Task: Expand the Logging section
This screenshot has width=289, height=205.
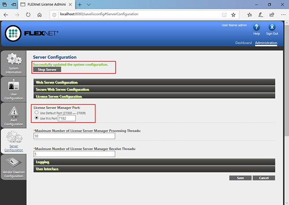Action: click(x=154, y=162)
